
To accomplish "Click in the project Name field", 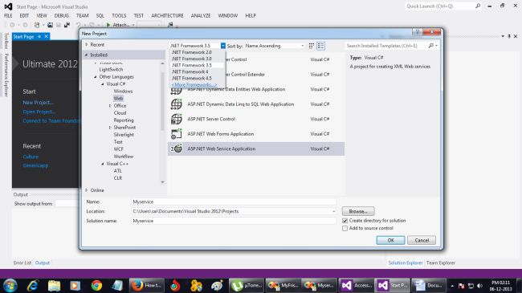I will pos(234,201).
